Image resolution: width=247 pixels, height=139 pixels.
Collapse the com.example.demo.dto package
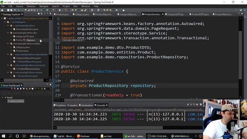point(8,33)
